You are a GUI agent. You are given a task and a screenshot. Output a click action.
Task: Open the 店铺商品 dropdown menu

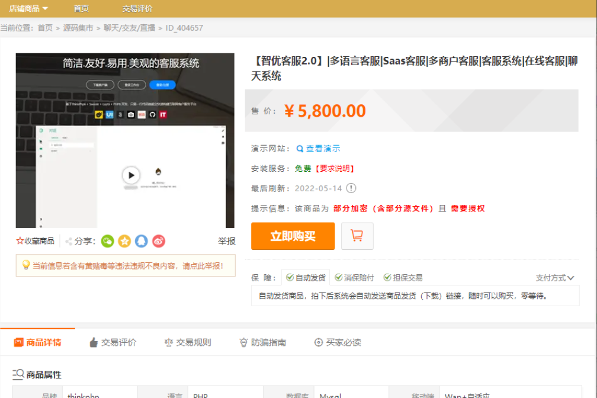coord(28,8)
